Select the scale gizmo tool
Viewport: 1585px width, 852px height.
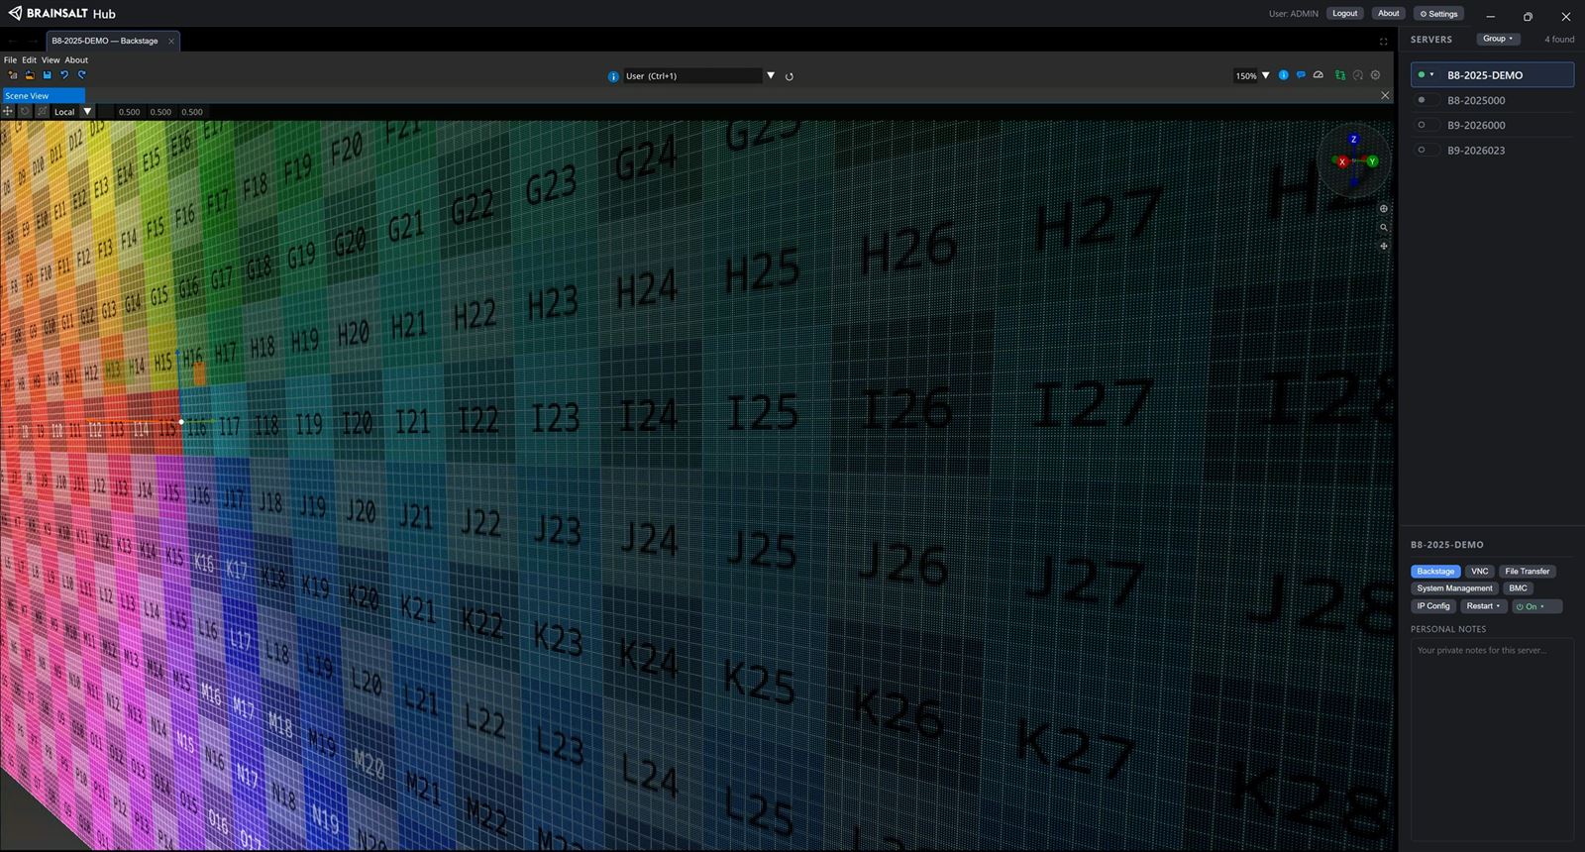(42, 111)
